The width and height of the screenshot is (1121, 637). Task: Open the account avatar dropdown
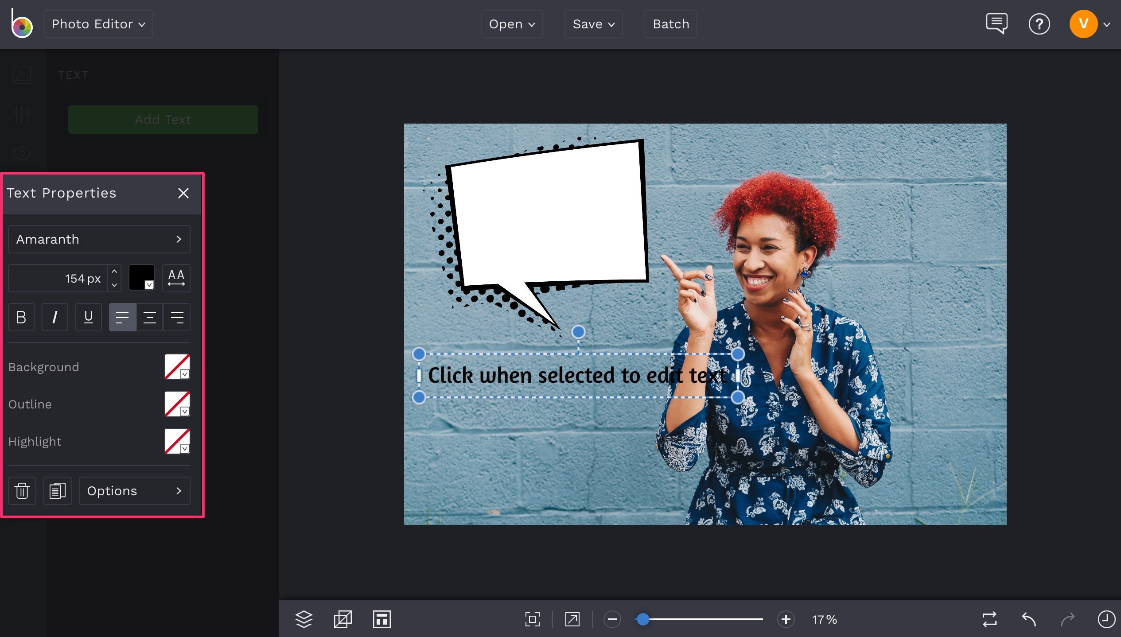[x=1083, y=24]
